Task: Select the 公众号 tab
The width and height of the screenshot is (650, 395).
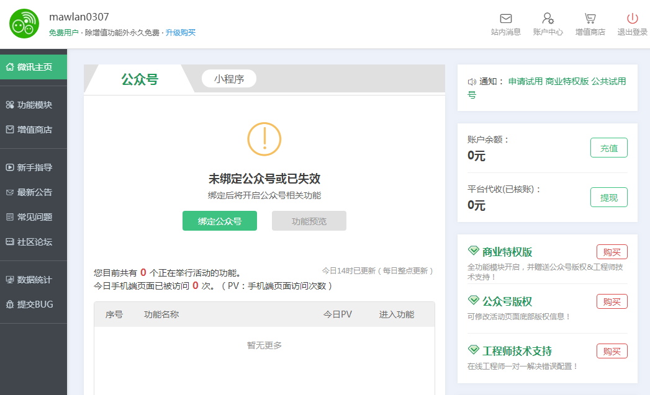Action: pos(139,79)
